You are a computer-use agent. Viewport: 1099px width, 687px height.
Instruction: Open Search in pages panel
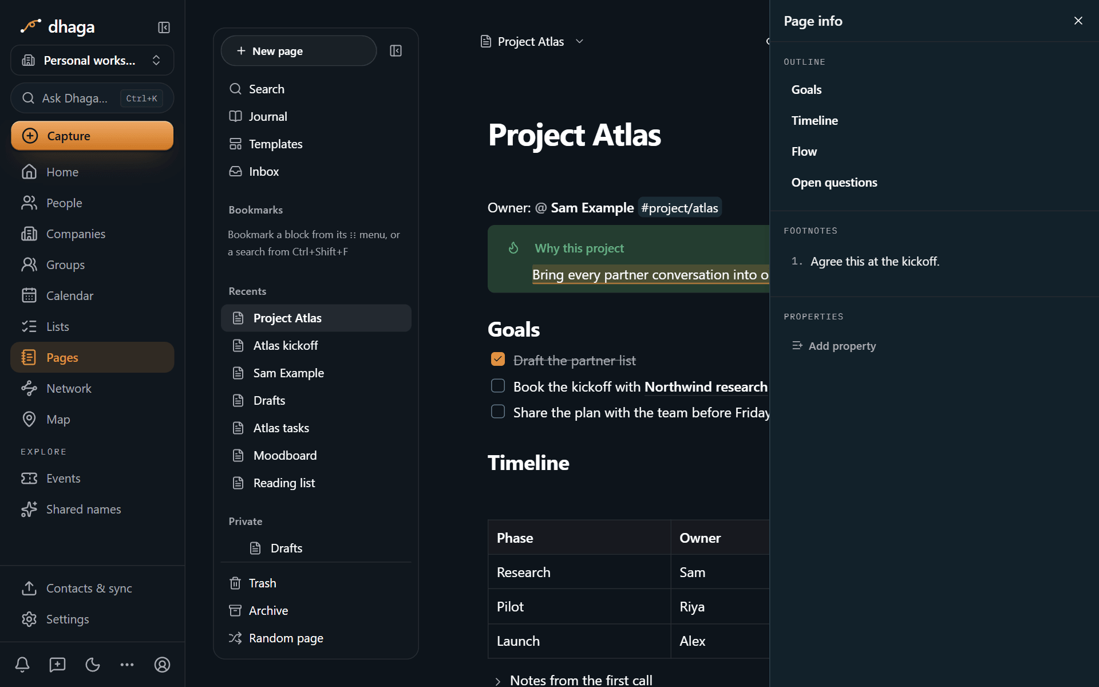point(316,89)
